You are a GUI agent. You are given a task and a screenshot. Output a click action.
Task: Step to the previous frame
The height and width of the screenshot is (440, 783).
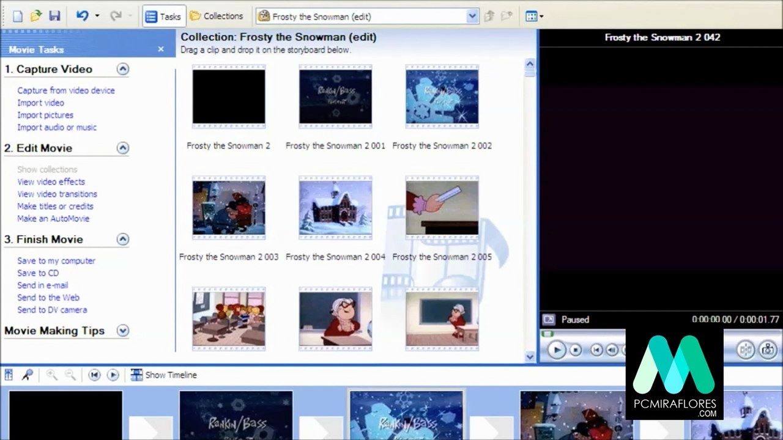(x=612, y=350)
